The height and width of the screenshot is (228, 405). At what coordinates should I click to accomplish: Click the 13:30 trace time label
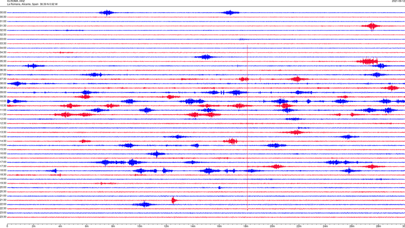pyautogui.click(x=3, y=132)
